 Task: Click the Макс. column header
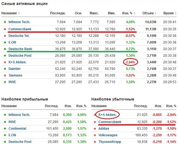[94, 13]
